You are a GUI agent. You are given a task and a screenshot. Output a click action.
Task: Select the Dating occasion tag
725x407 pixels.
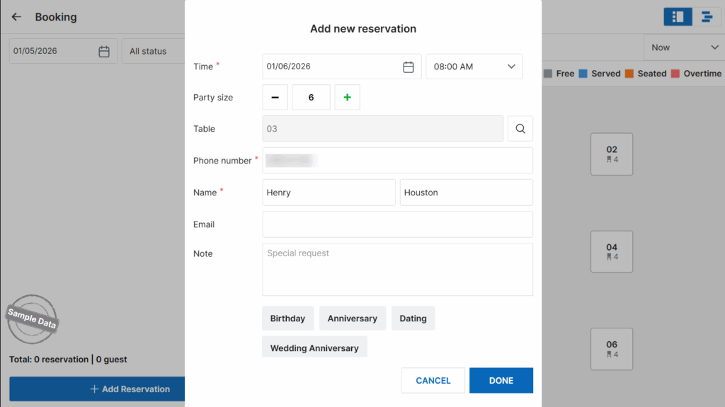(x=413, y=319)
